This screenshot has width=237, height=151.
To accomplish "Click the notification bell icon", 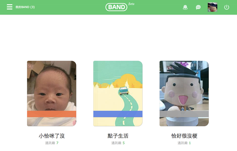I will [185, 7].
